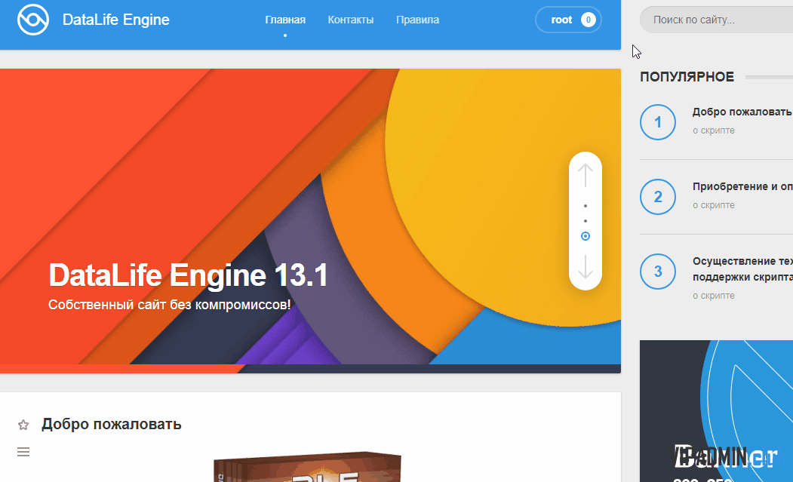Click the slider down arrow
The image size is (793, 482).
coord(586,266)
